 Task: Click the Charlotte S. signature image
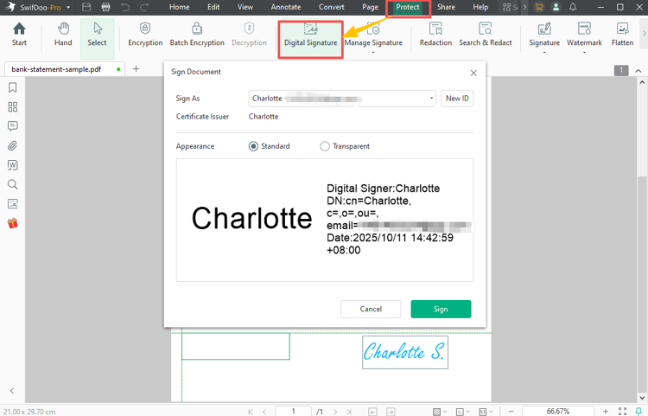[405, 352]
